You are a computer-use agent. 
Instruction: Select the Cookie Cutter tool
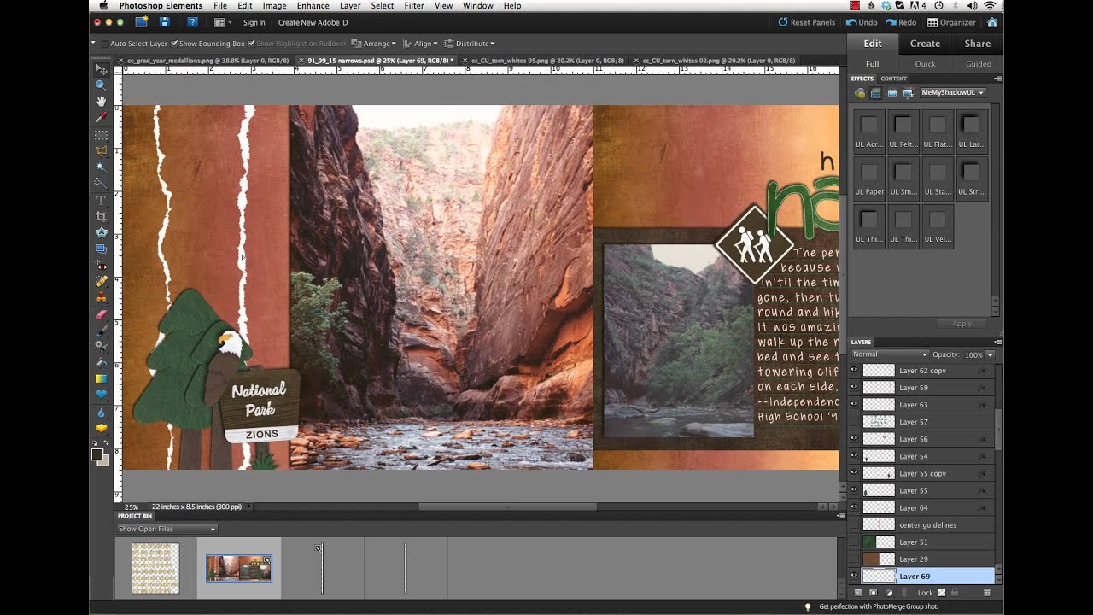(102, 232)
